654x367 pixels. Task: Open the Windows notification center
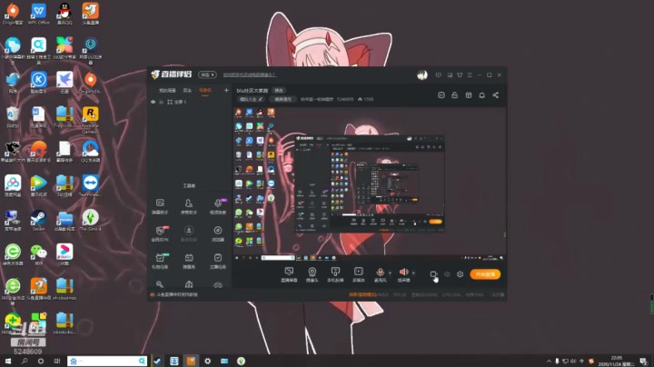coord(644,361)
